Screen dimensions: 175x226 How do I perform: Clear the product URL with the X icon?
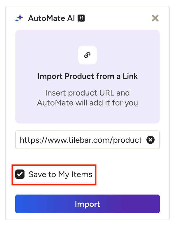[150, 140]
